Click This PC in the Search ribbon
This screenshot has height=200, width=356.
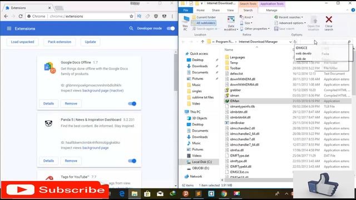[x=185, y=23]
